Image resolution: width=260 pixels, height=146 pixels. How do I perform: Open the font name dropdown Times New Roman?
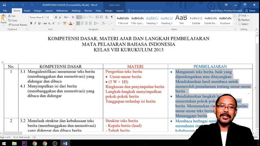point(45,17)
